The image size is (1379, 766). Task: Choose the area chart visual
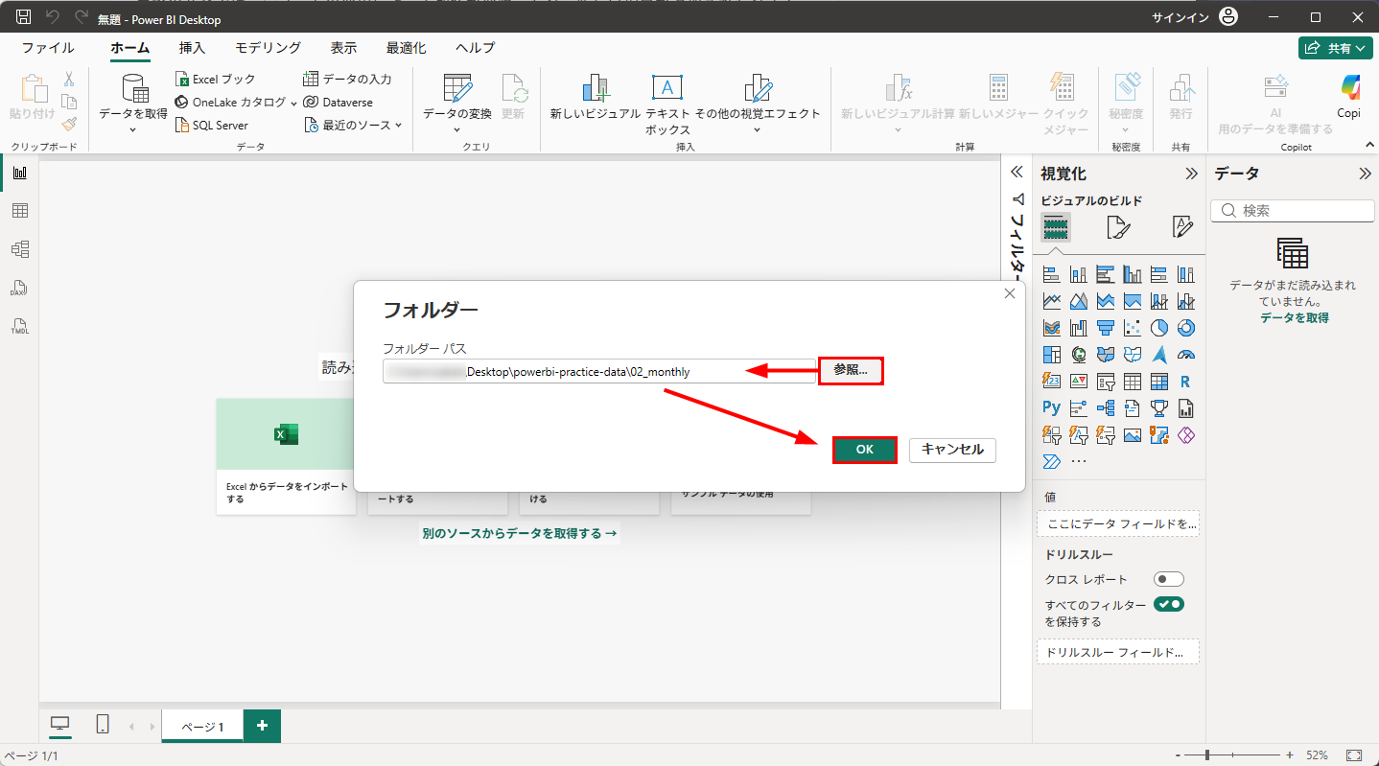point(1078,301)
